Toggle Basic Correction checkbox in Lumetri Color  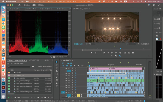tap(159, 19)
